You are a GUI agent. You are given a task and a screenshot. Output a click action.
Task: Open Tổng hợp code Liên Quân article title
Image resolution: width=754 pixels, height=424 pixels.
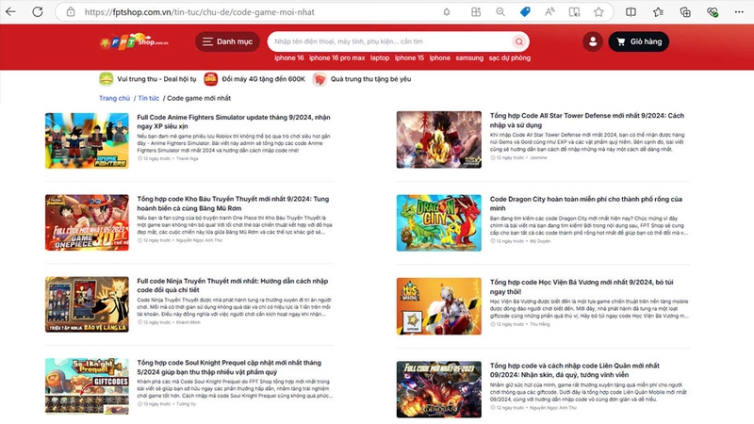[x=575, y=370]
